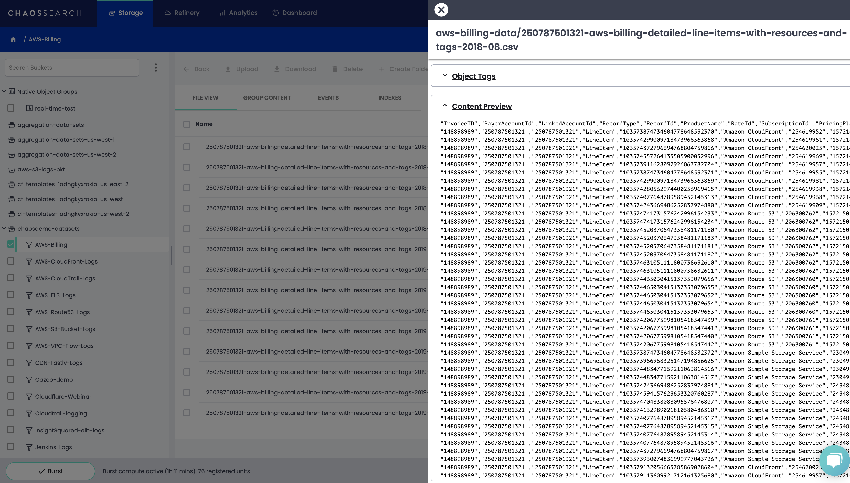This screenshot has height=483, width=850.
Task: Open the AWS-CloudTrail-Logs object group
Action: tap(65, 278)
